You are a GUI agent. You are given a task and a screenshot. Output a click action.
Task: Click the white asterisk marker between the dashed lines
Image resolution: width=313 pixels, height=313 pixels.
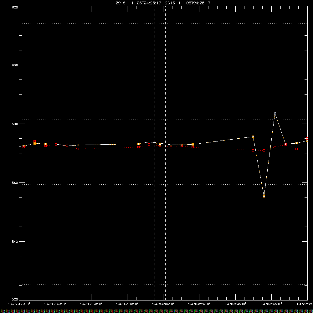tap(160, 144)
